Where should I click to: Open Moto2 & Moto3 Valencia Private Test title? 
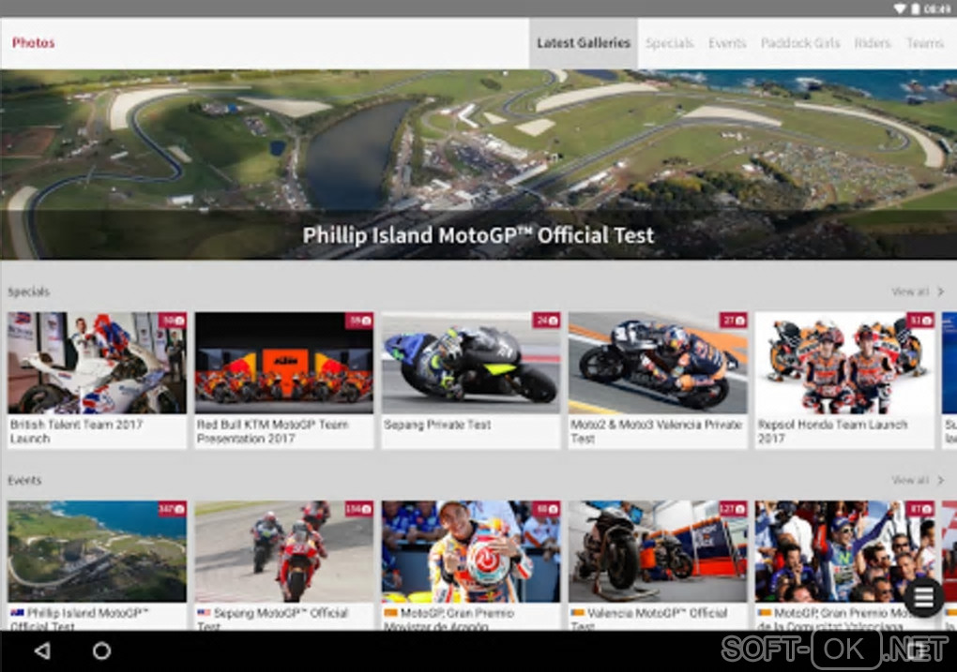point(656,431)
